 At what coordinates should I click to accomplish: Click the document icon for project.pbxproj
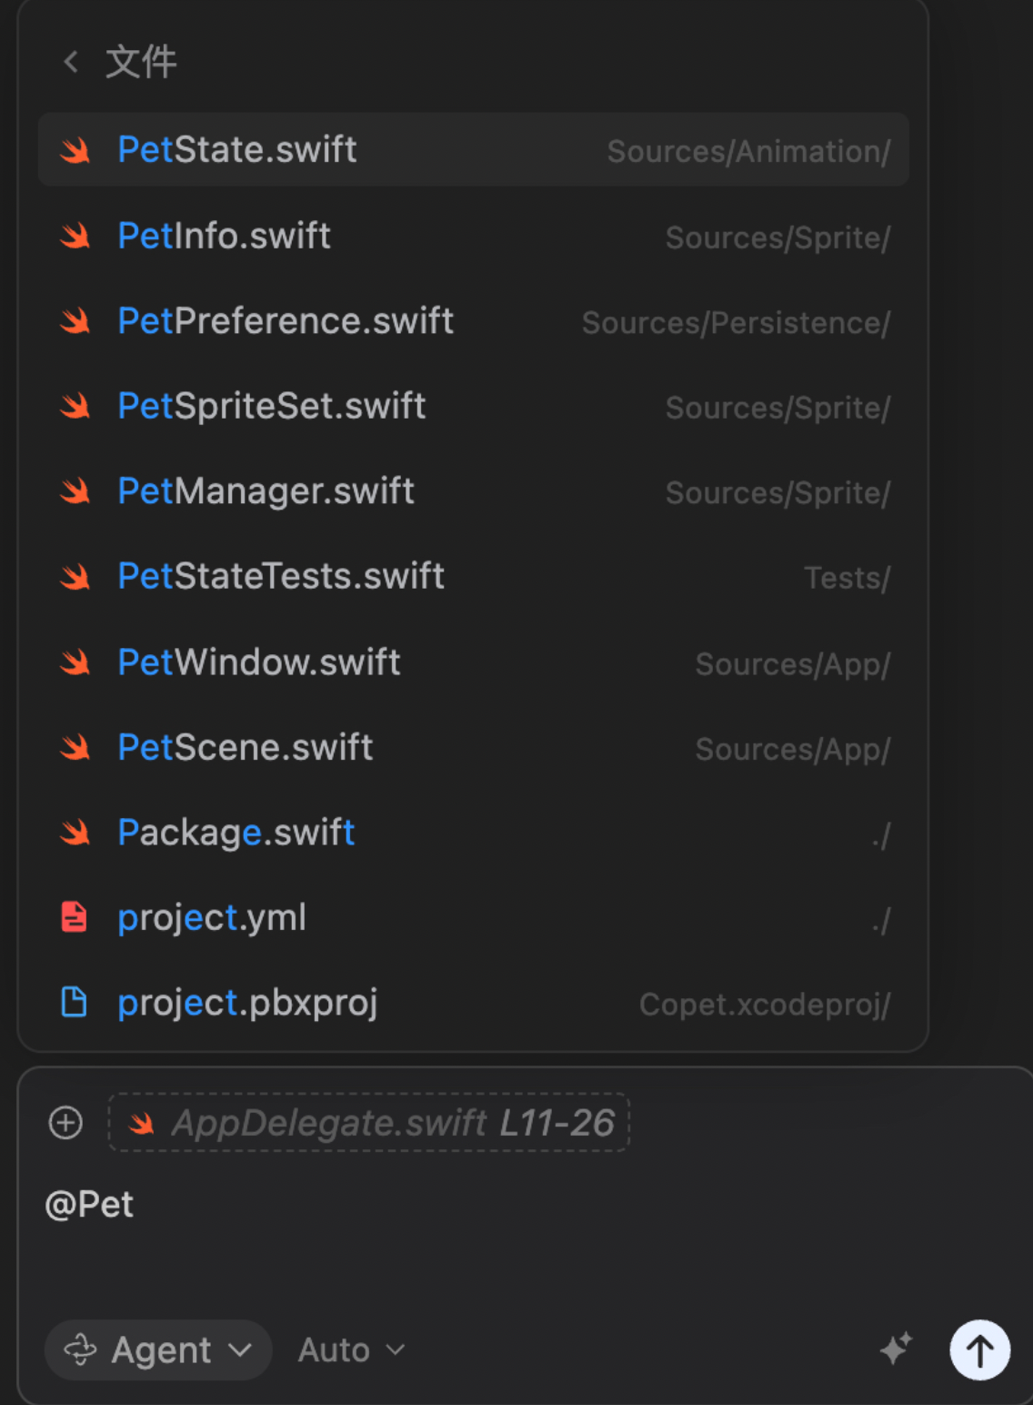[x=74, y=1002]
